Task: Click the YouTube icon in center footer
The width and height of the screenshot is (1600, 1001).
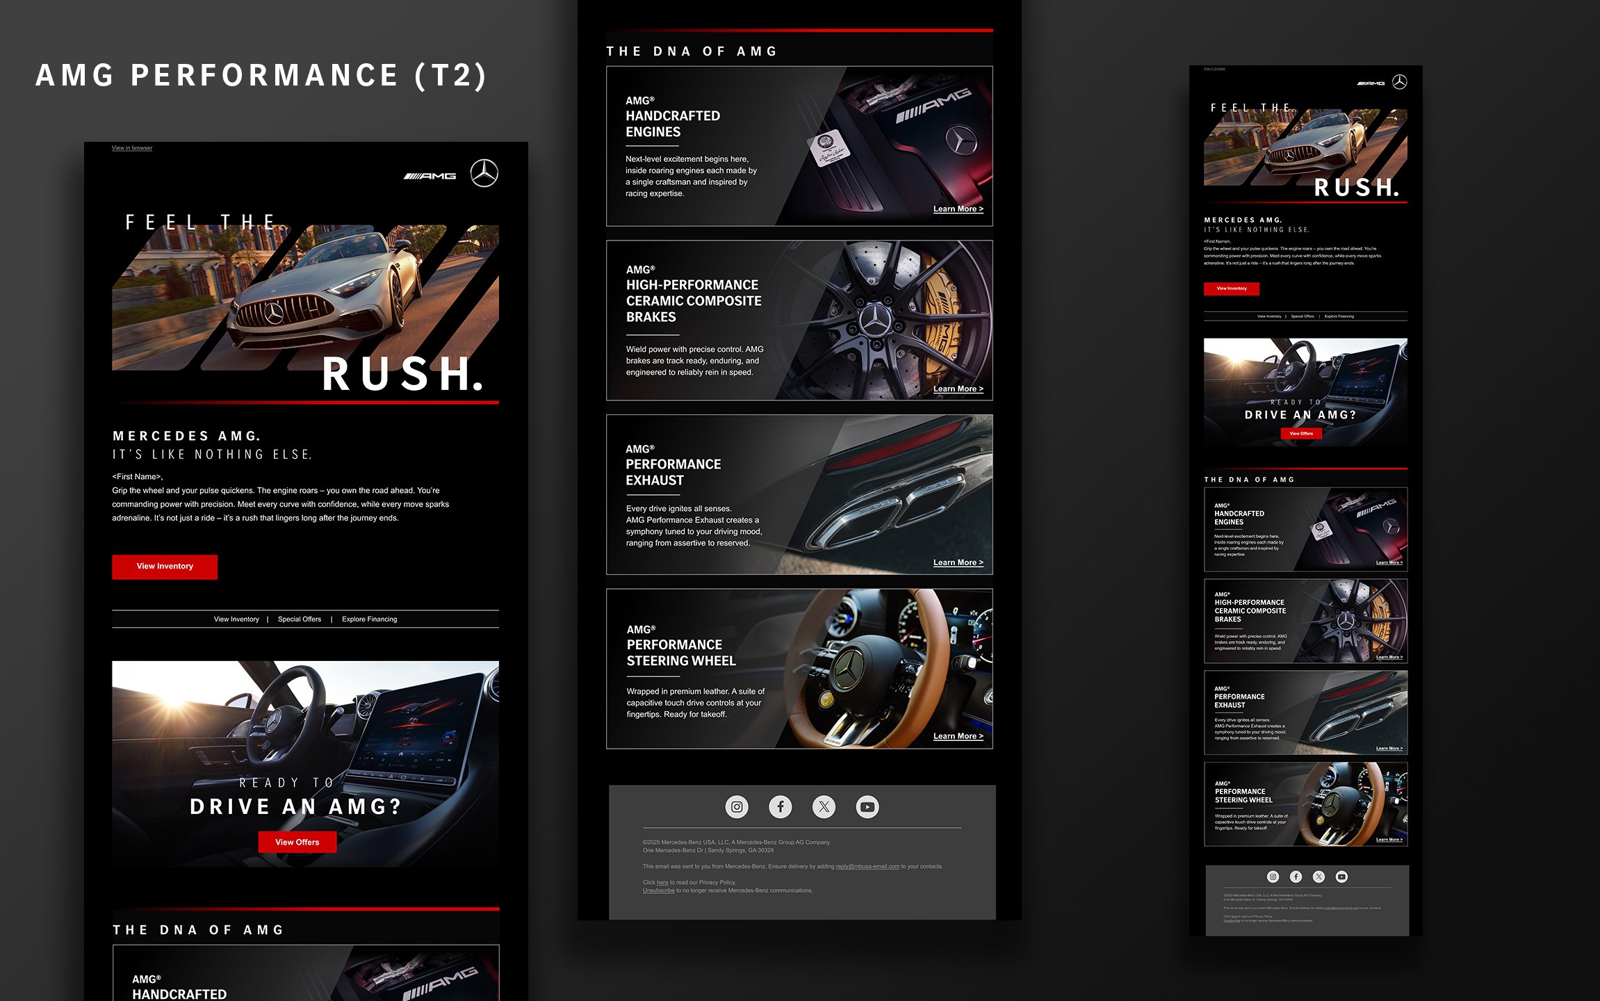Action: click(867, 806)
